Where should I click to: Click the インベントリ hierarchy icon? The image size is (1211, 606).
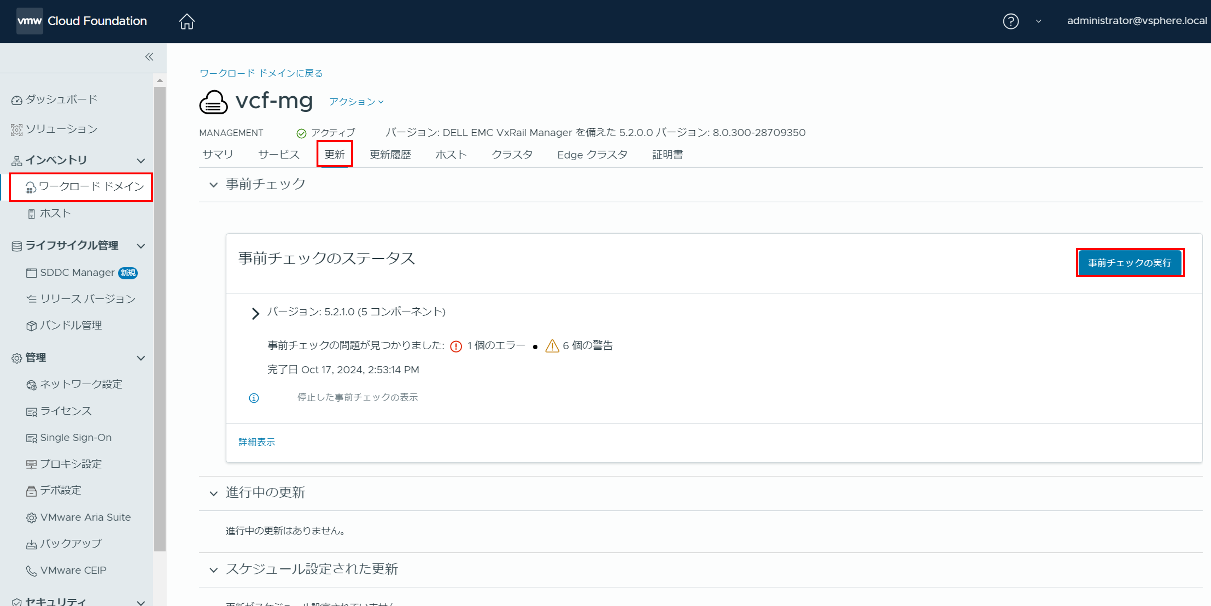point(17,161)
